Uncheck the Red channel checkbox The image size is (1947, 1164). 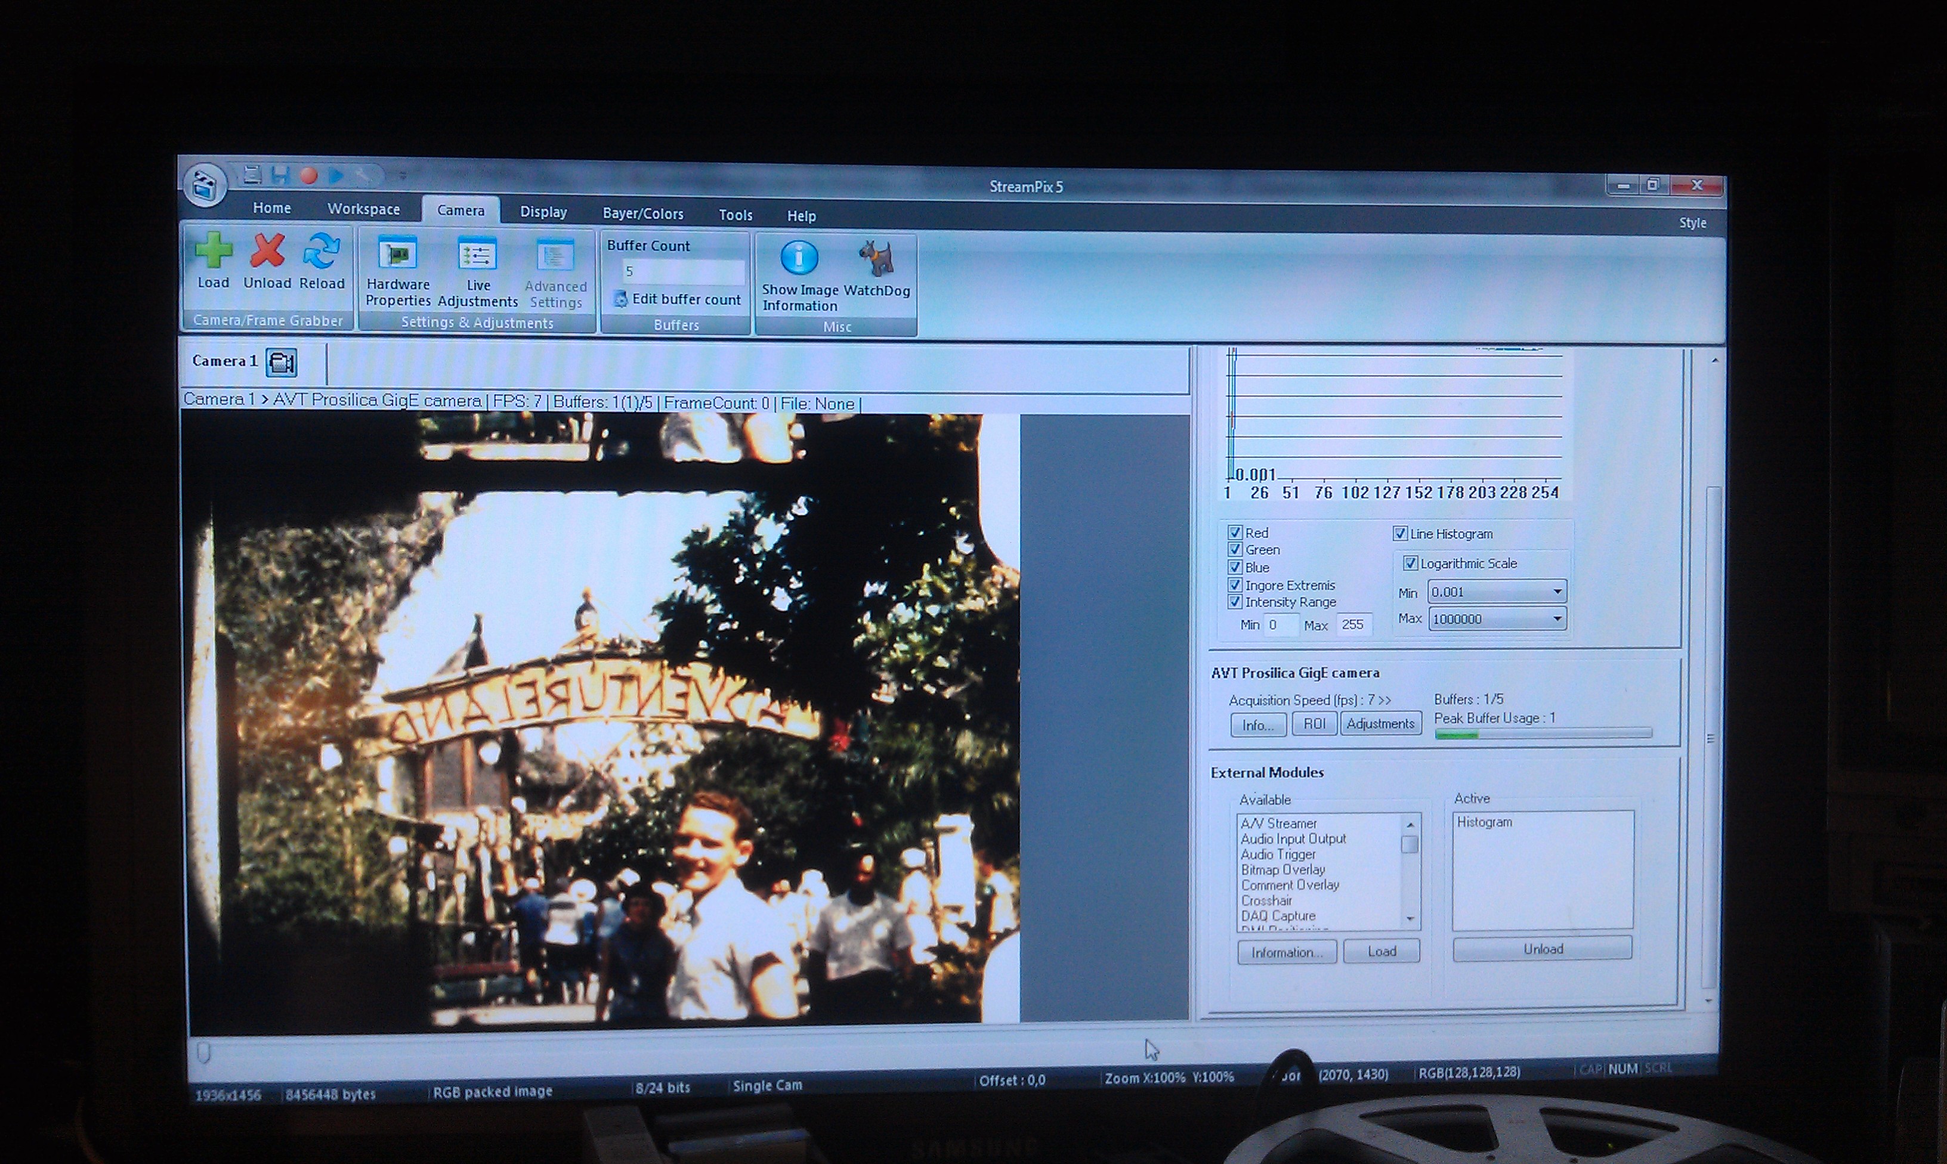point(1235,533)
